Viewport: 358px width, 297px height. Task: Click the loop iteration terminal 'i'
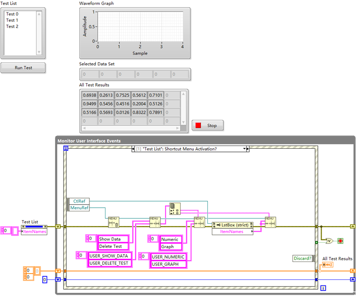click(x=323, y=288)
